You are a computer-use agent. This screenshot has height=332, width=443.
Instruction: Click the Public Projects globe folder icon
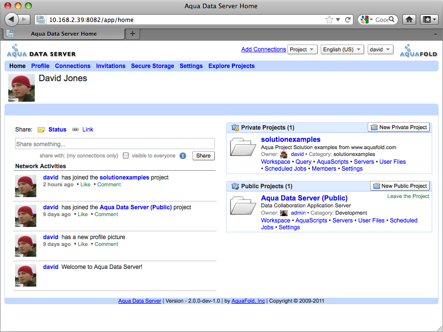tap(235, 186)
